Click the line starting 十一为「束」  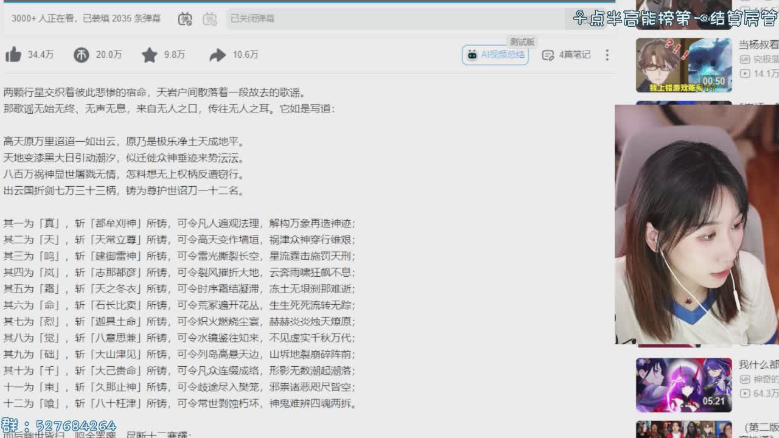tap(180, 387)
